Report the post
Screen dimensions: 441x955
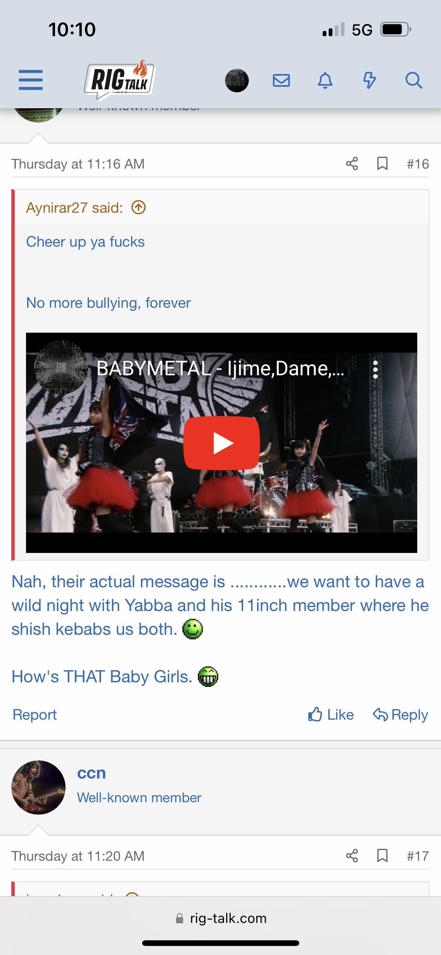(x=35, y=714)
